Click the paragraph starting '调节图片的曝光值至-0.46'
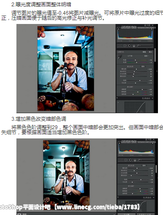This screenshot has width=163, height=215. click(82, 16)
